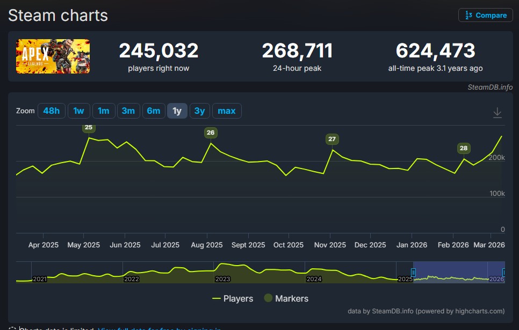Select marker 28 near February 2026
519x330 pixels.
click(463, 148)
